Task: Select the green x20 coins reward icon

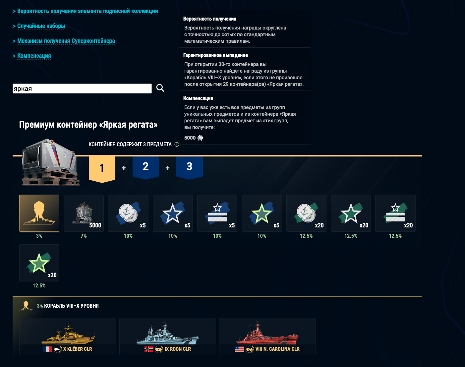Action: coord(306,213)
